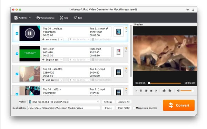Click the Browse destination button

pyautogui.click(x=108, y=108)
